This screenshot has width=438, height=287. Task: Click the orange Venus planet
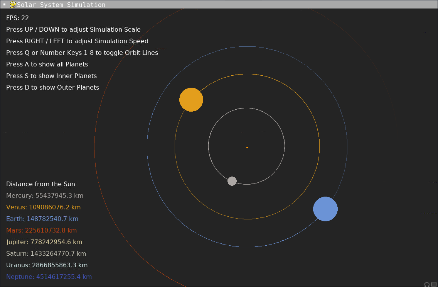[x=191, y=100]
